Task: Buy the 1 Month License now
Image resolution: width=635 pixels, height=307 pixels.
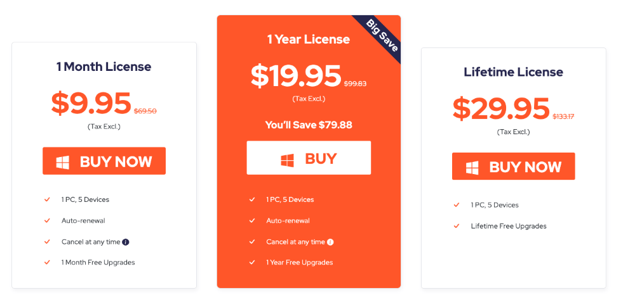Action: (104, 161)
